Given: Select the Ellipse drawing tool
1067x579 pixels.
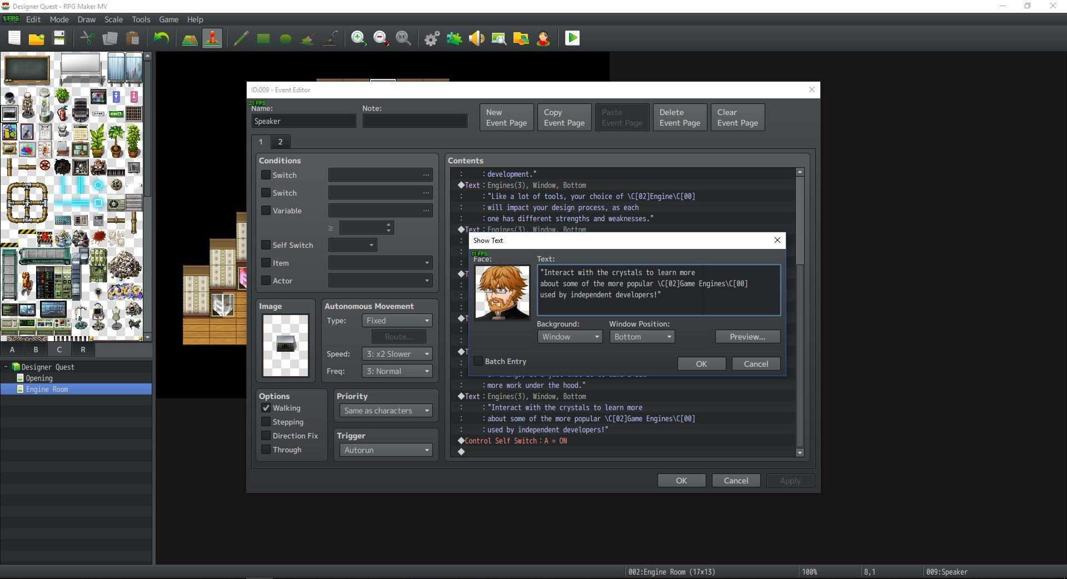Looking at the screenshot, I should 286,38.
